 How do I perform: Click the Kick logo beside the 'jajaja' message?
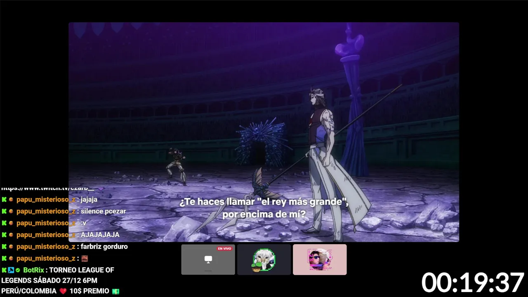[x=4, y=200]
